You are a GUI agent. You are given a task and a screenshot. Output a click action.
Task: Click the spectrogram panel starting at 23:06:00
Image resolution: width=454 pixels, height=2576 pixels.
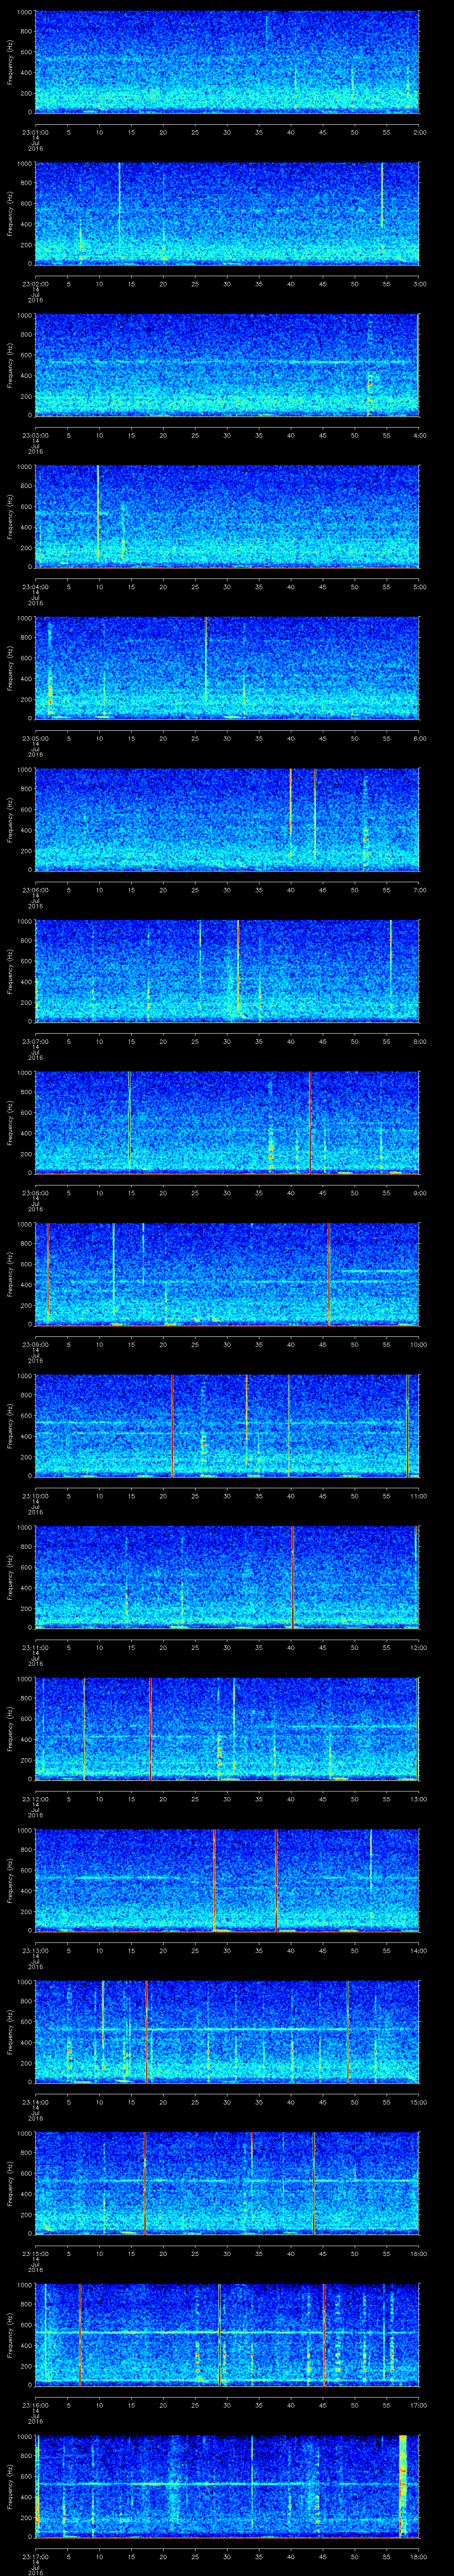[x=227, y=819]
